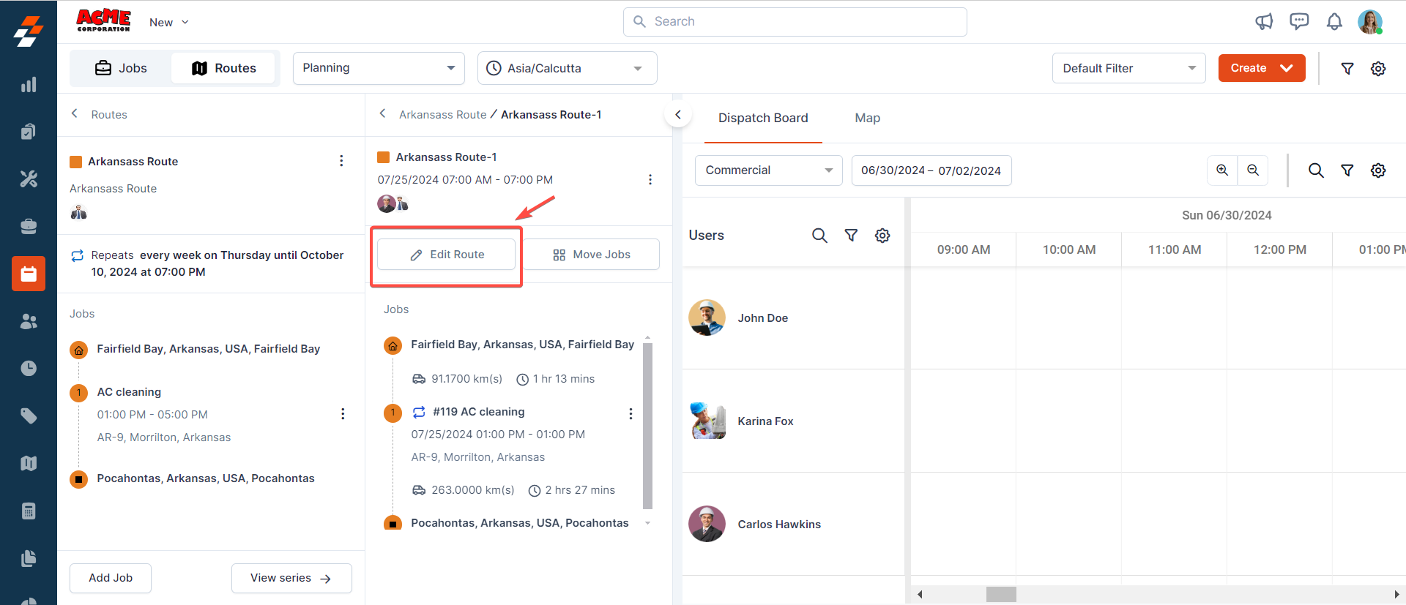Screen dimensions: 1406x605
Task: Collapse the route panel with the arrow toggle
Action: click(x=678, y=115)
